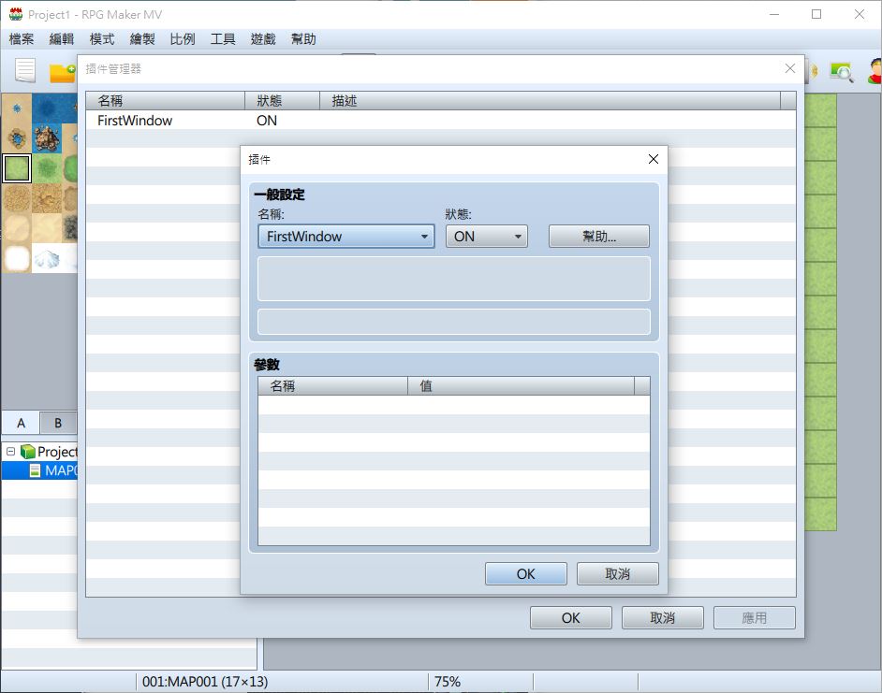The image size is (882, 693).
Task: Maximize the RPG Maker MV window
Action: pos(816,15)
